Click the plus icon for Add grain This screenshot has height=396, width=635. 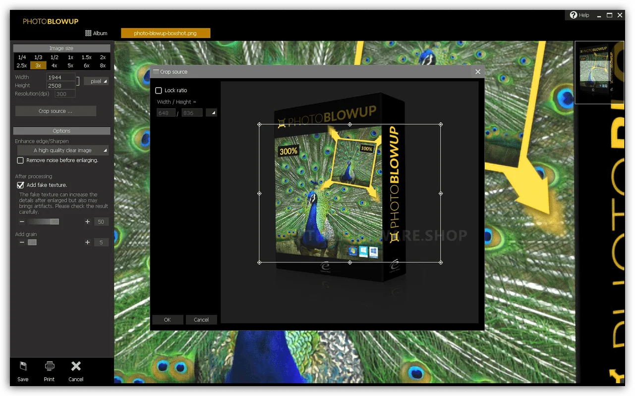click(87, 243)
